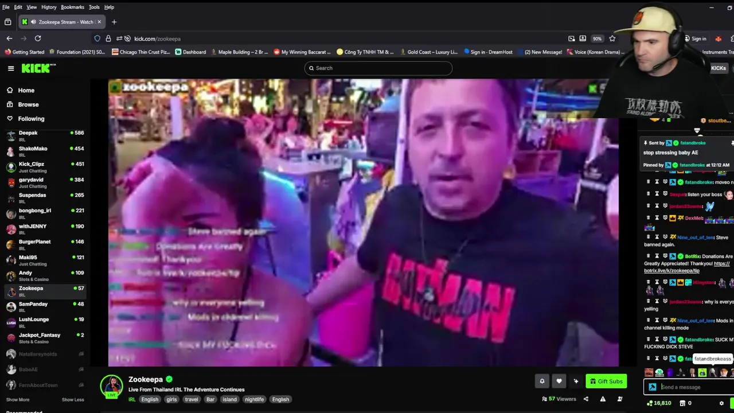Open the History menu

(x=49, y=7)
